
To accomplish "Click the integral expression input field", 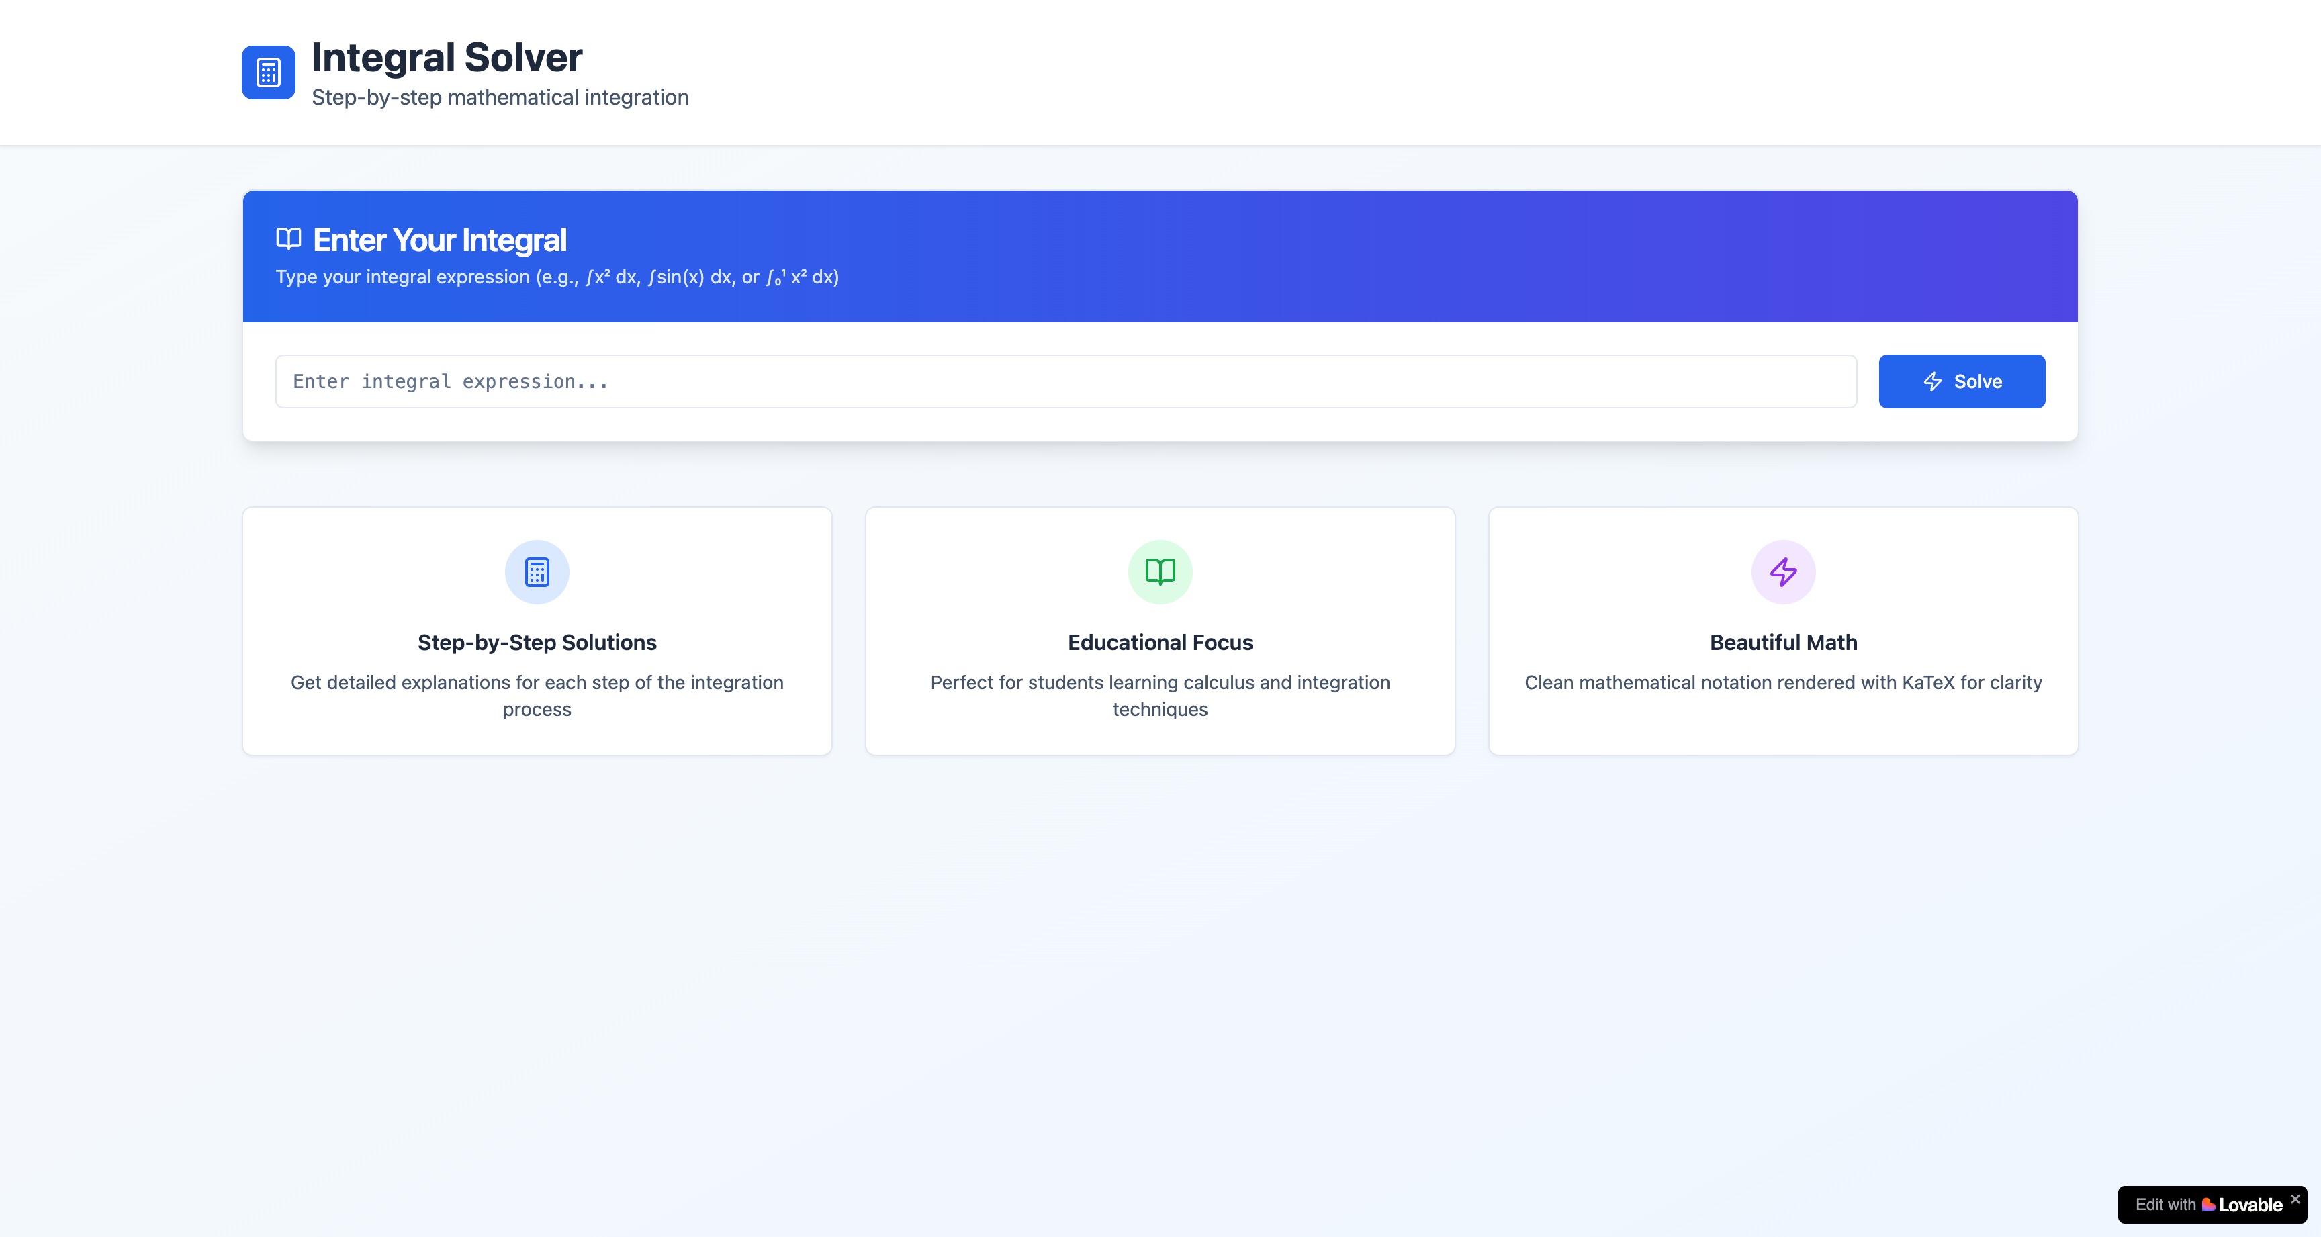I will (1063, 381).
